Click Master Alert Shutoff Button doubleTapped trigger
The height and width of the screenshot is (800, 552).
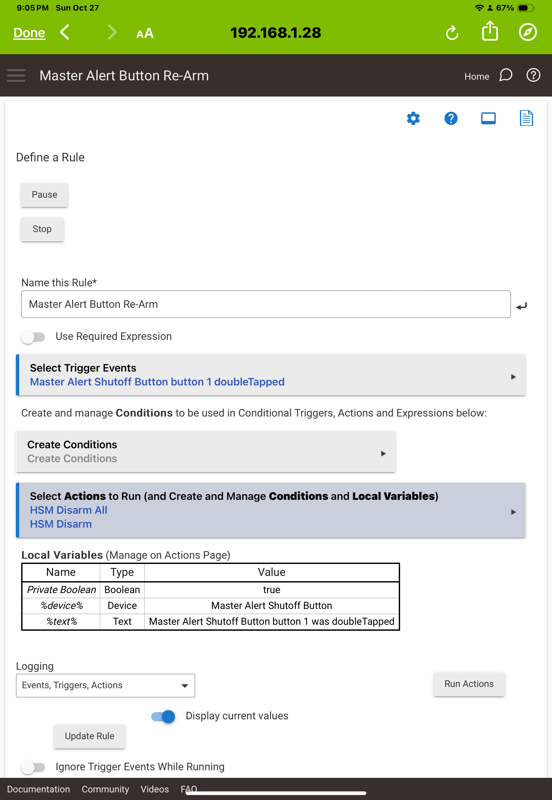pos(157,382)
